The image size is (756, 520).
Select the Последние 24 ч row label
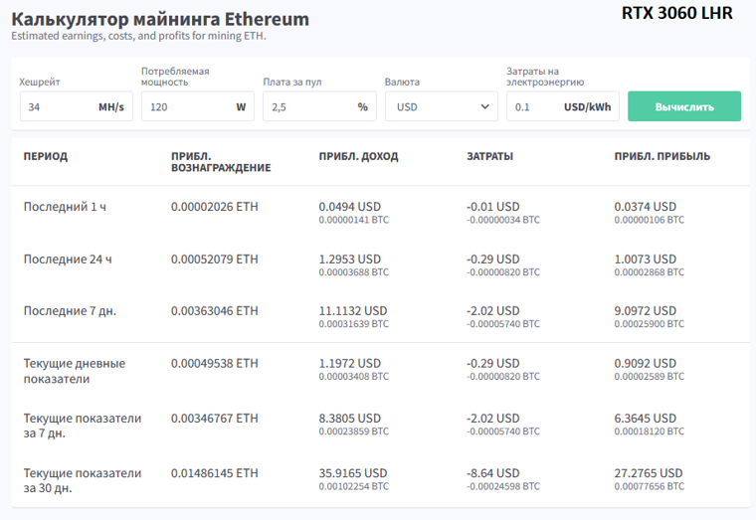pos(68,259)
